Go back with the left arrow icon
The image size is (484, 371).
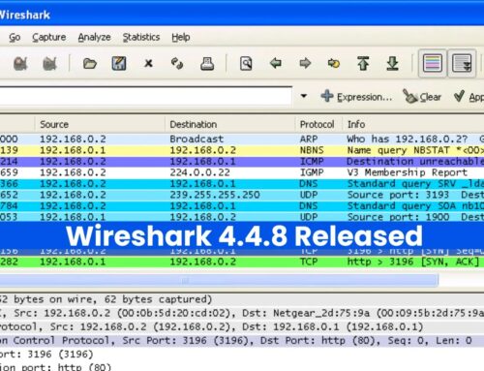point(276,63)
